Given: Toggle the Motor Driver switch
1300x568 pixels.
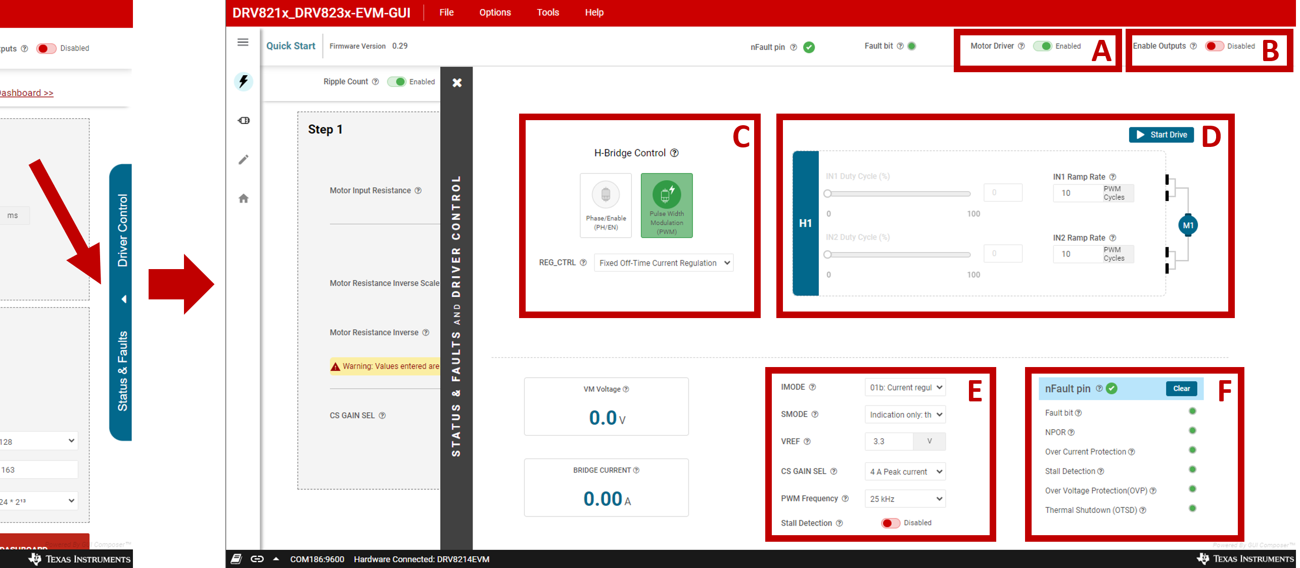Looking at the screenshot, I should pos(1042,46).
